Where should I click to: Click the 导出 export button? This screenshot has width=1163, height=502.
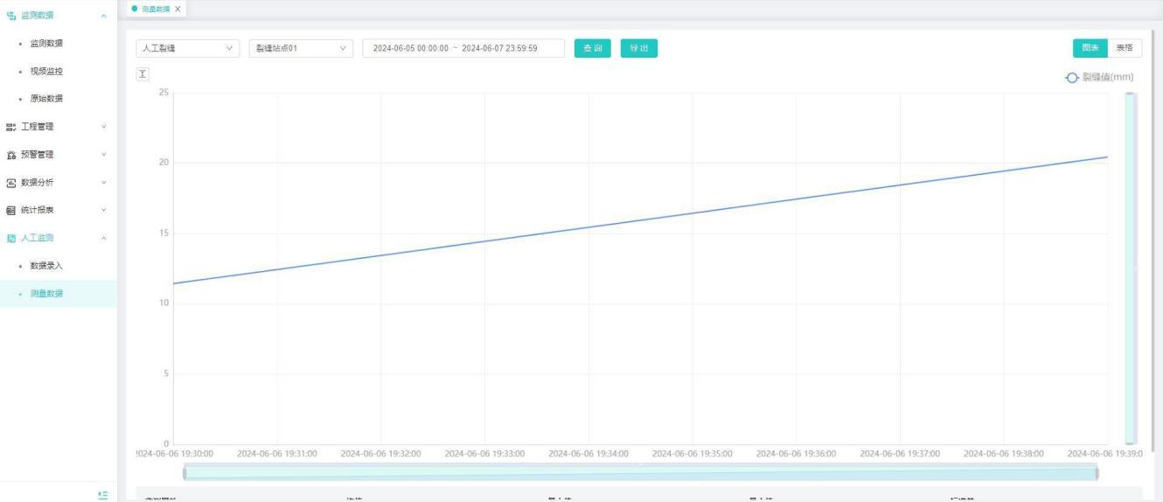tap(638, 48)
